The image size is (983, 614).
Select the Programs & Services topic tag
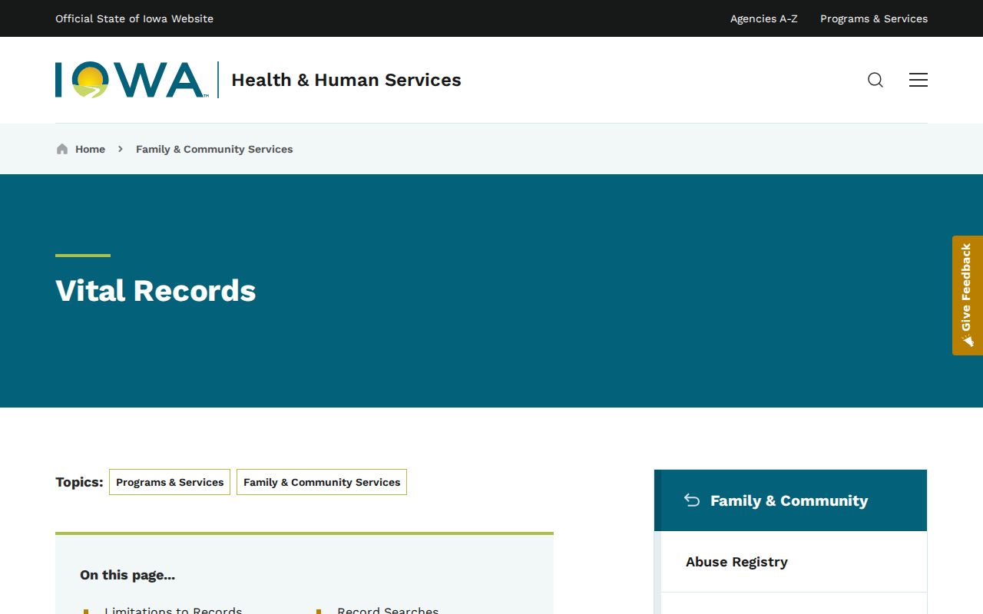(170, 482)
